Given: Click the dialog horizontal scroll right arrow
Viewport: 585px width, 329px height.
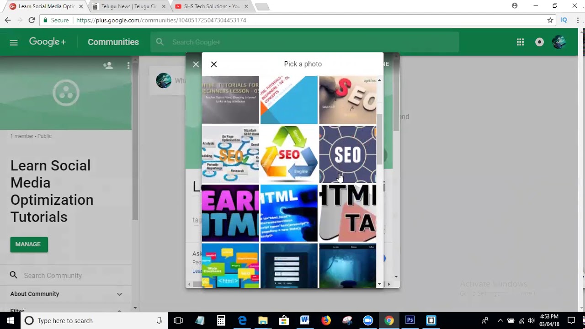Looking at the screenshot, I should tap(389, 284).
